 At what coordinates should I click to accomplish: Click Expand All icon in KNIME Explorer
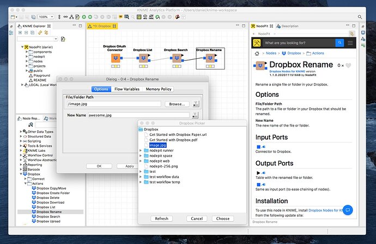point(20,33)
